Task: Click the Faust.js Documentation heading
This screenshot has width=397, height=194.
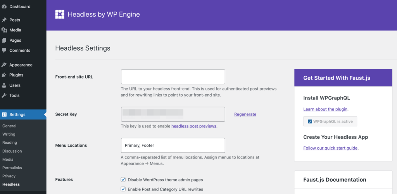Action: point(335,180)
